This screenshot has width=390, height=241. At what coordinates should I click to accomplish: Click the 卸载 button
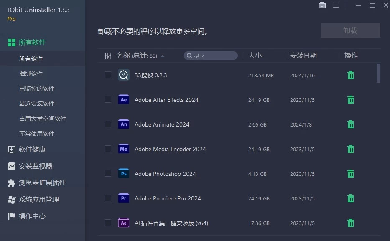coord(350,30)
